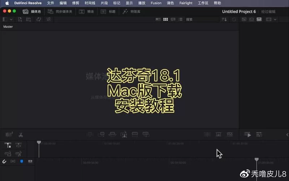
Task: Click the 01:00:10:00 mark on upper ruler
Action: (112, 143)
